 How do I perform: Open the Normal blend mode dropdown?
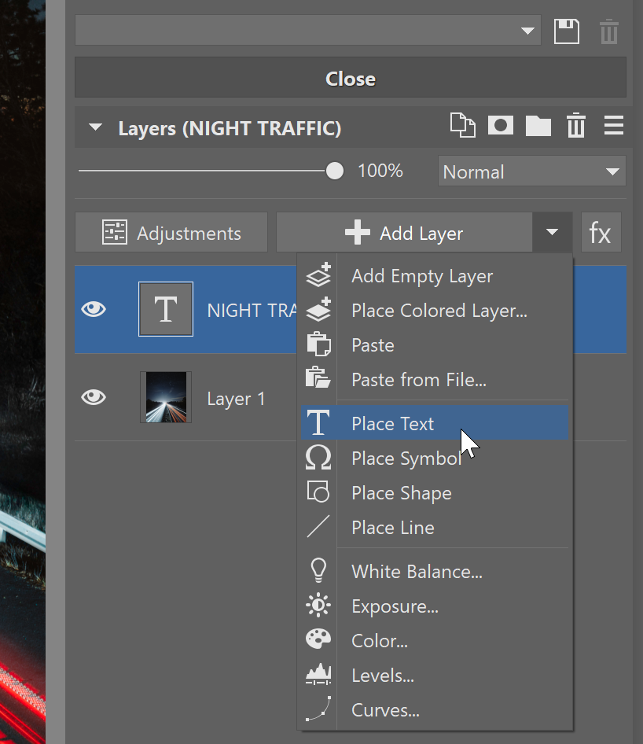point(531,171)
